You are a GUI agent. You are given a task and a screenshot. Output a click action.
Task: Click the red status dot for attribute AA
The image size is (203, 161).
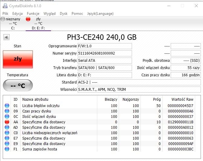tap(7, 122)
